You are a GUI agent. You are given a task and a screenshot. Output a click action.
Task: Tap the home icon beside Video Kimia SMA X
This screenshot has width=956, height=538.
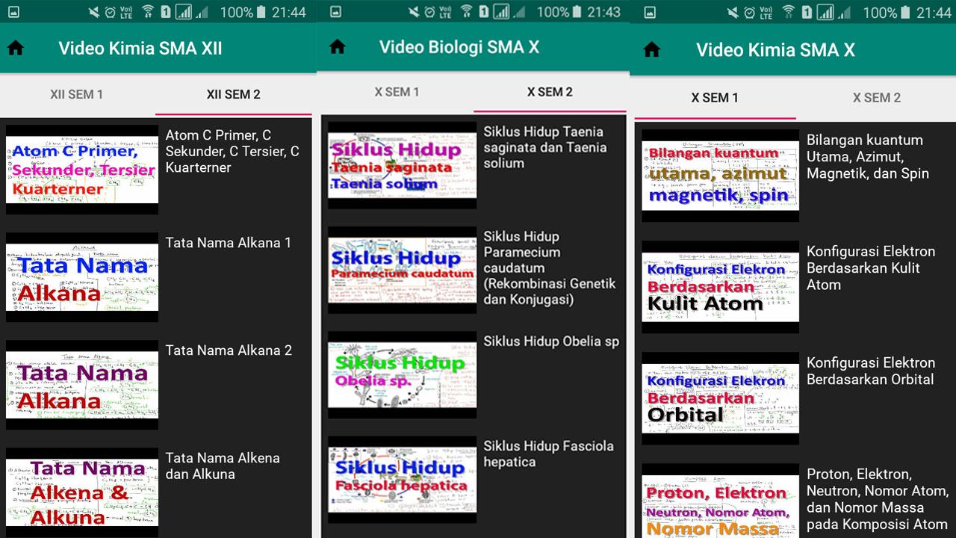[652, 49]
